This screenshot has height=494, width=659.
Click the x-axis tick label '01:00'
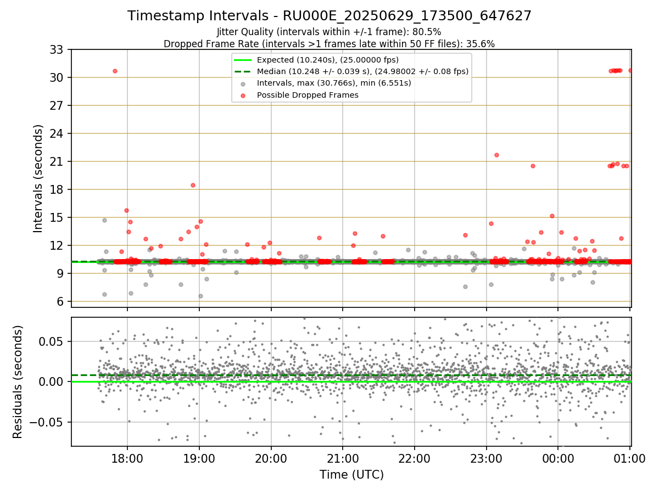click(x=630, y=458)
